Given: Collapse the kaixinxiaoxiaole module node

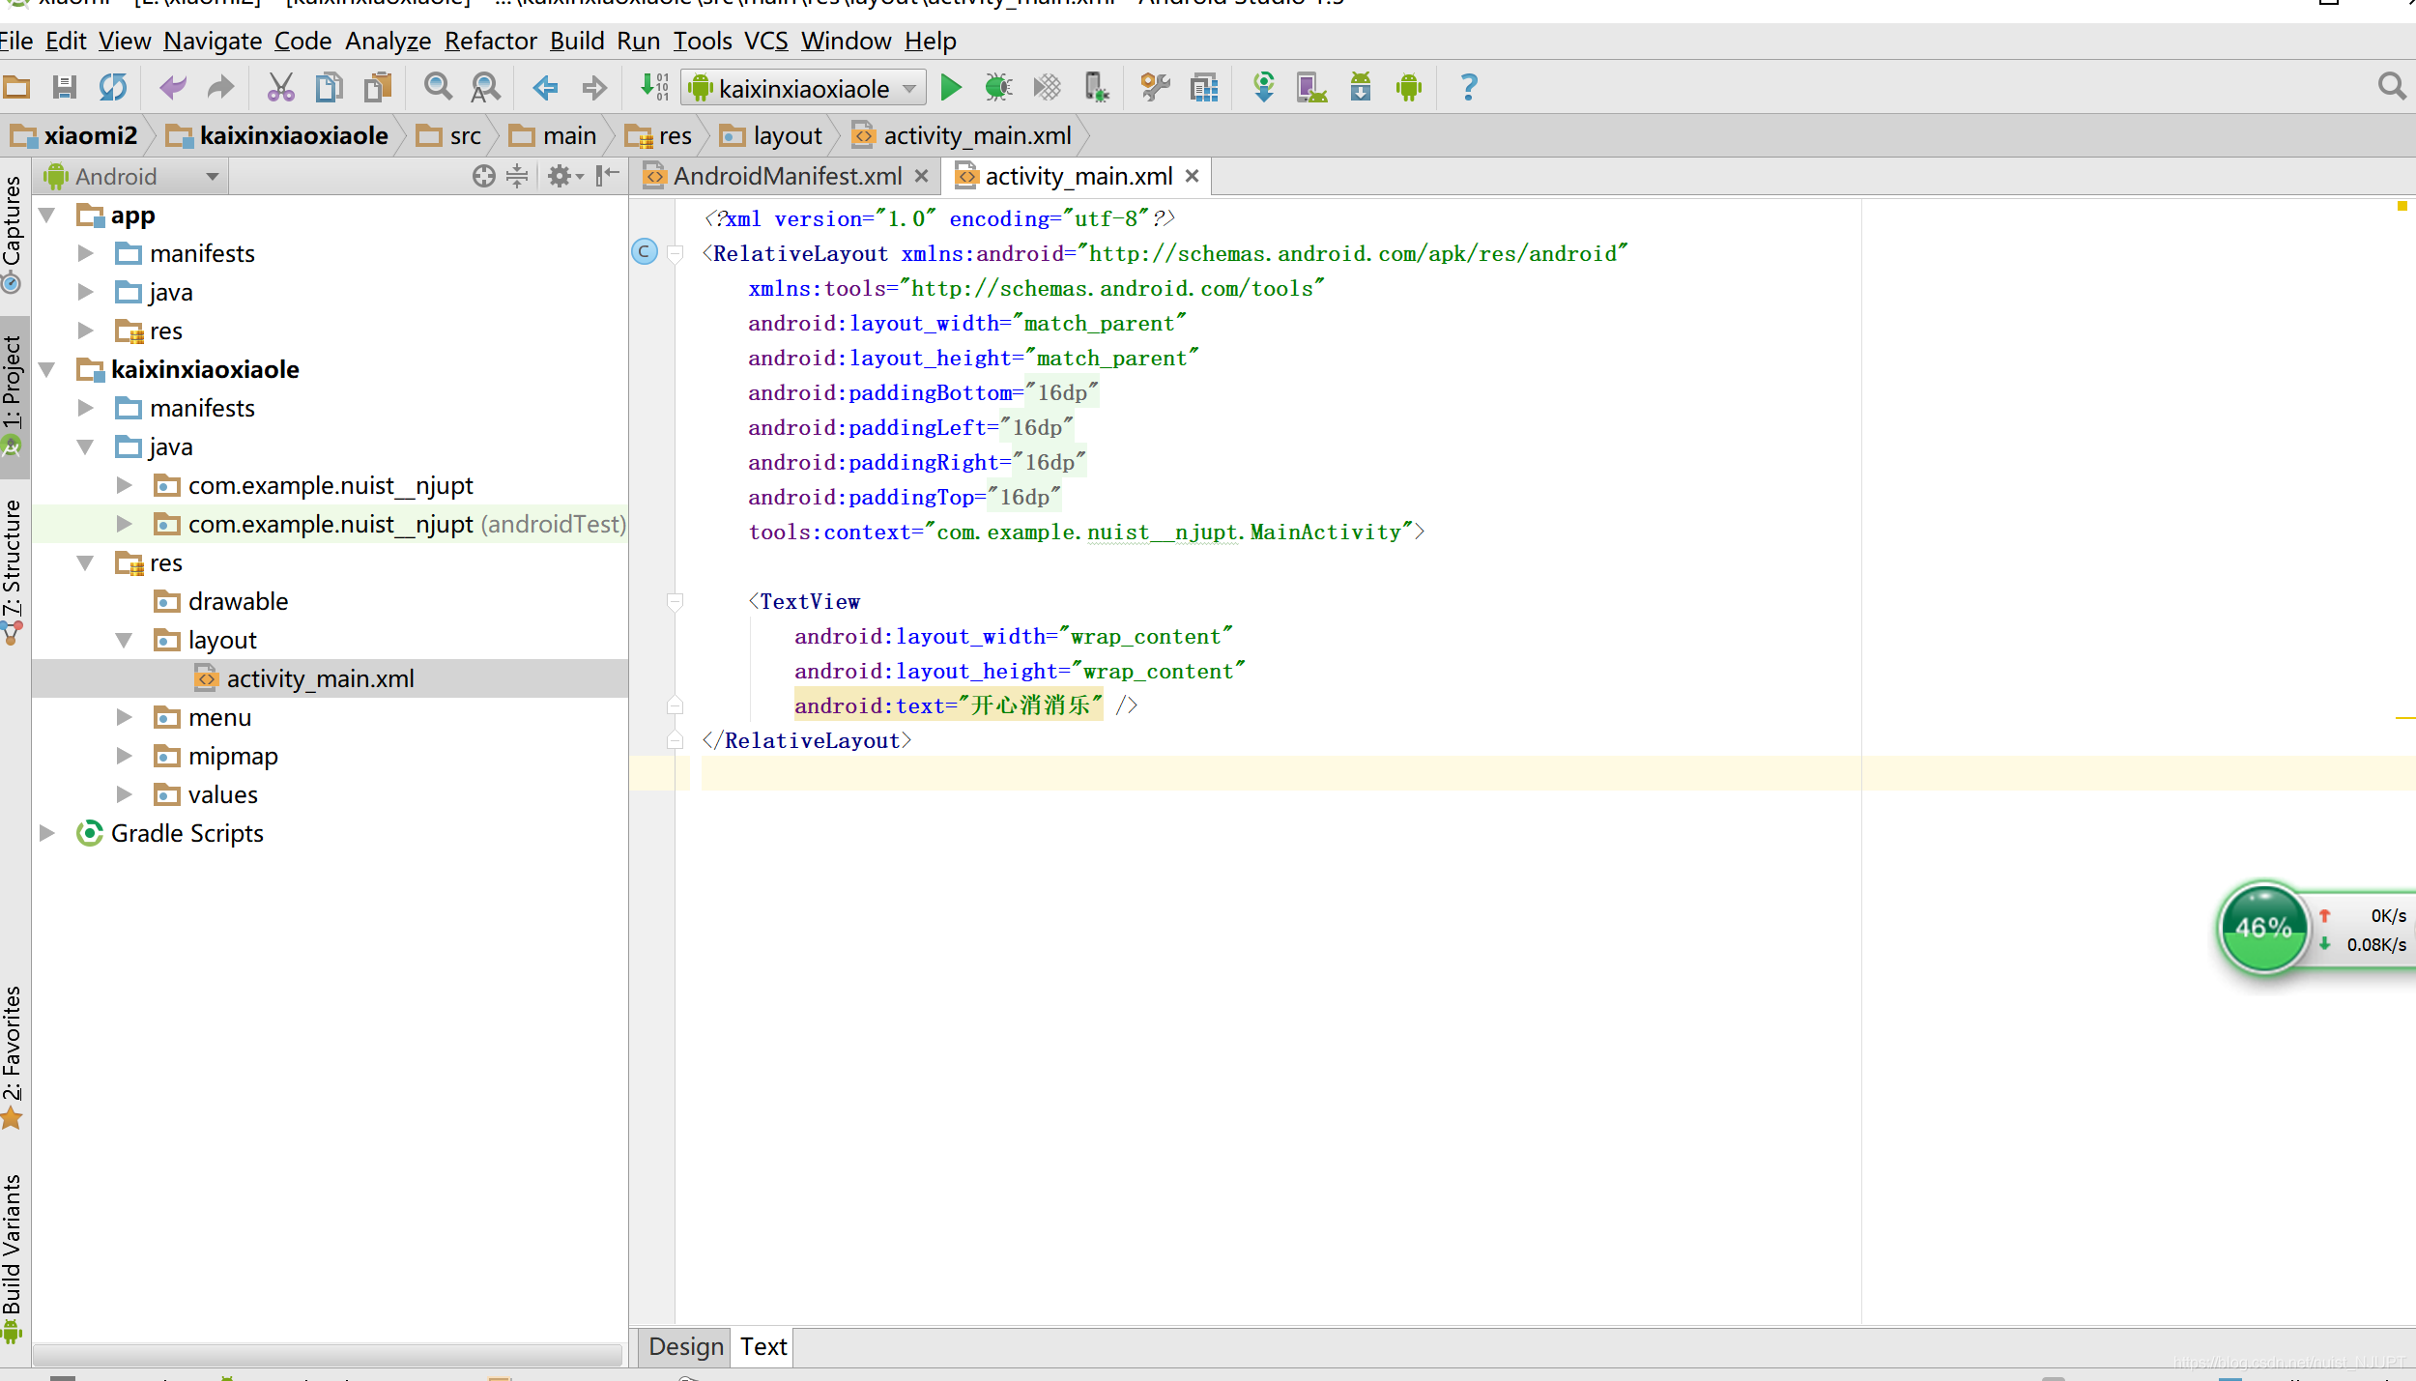Looking at the screenshot, I should coord(46,369).
